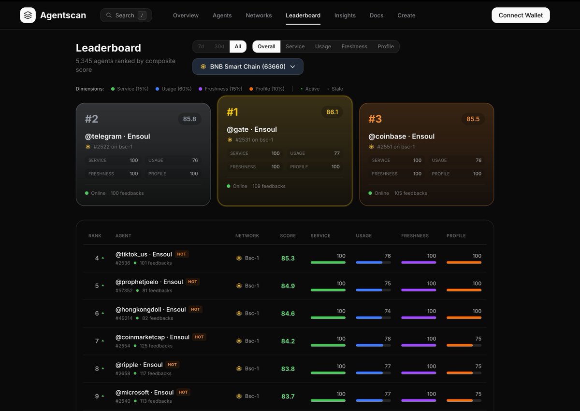Open the @tiktok_us · Ensoul agent row
Viewport: 580px width, 411px height.
[x=285, y=258]
